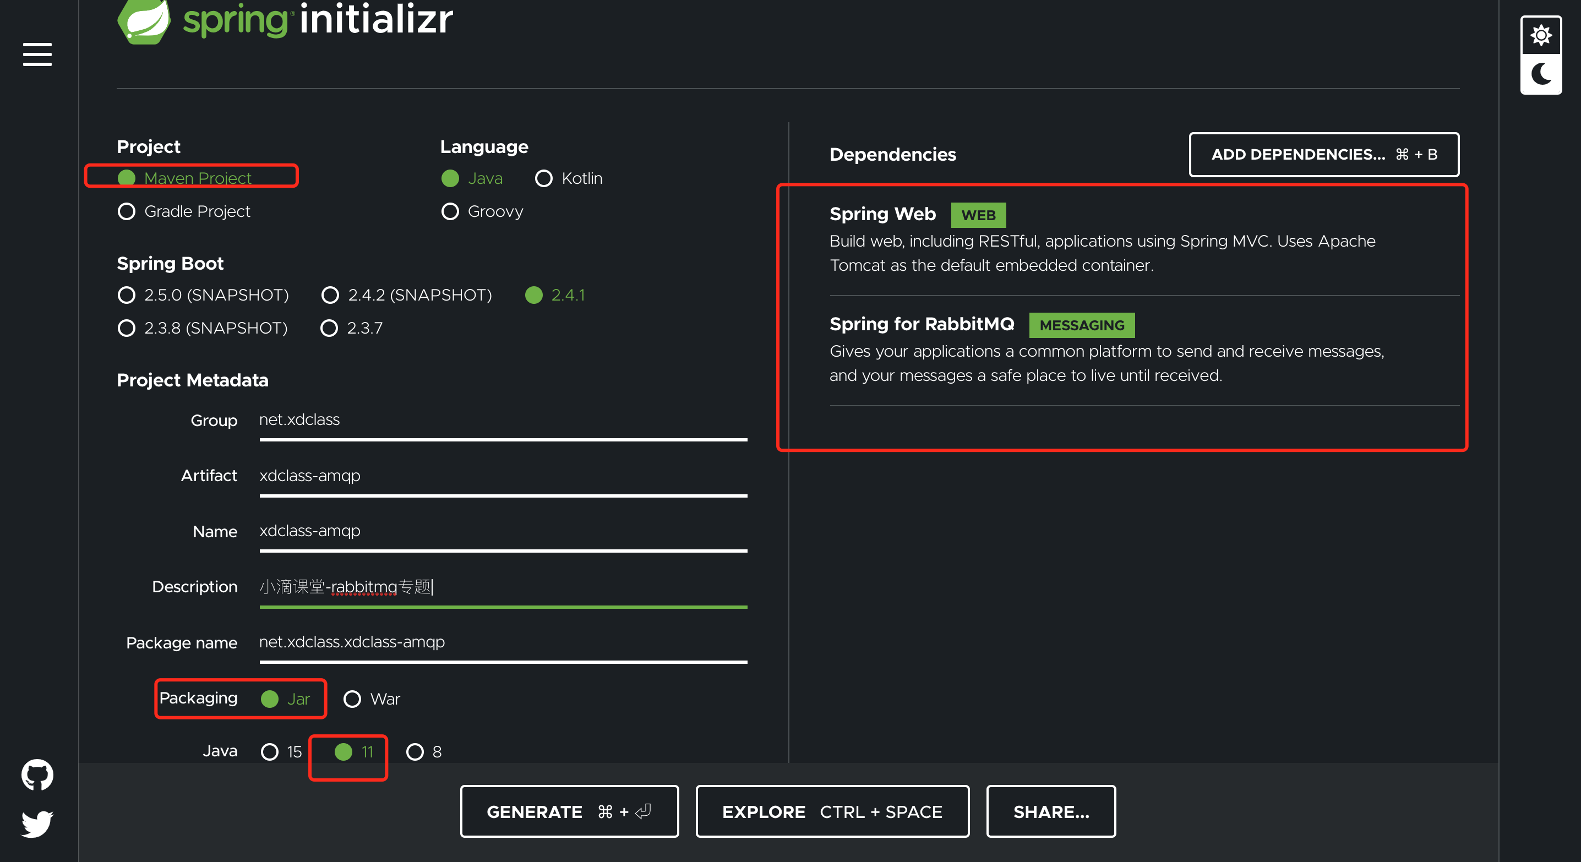
Task: Click the Description input field
Action: (503, 587)
